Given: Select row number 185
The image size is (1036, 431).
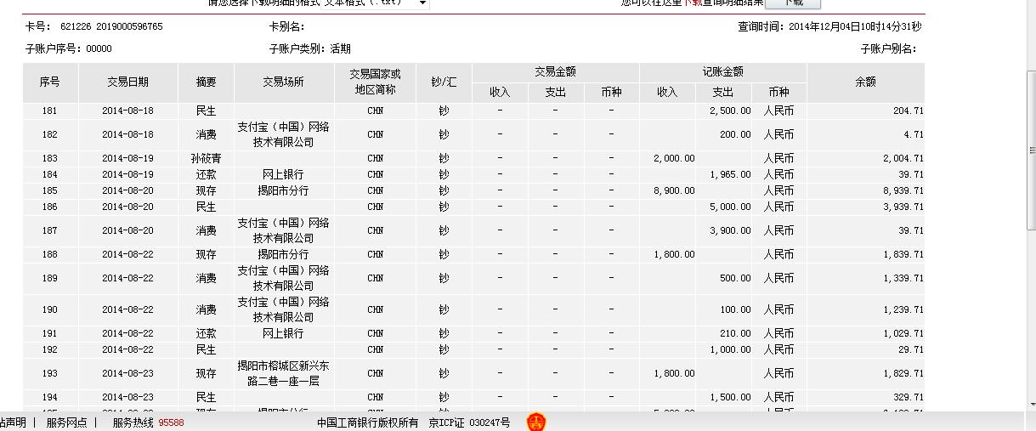Looking at the screenshot, I should (50, 190).
